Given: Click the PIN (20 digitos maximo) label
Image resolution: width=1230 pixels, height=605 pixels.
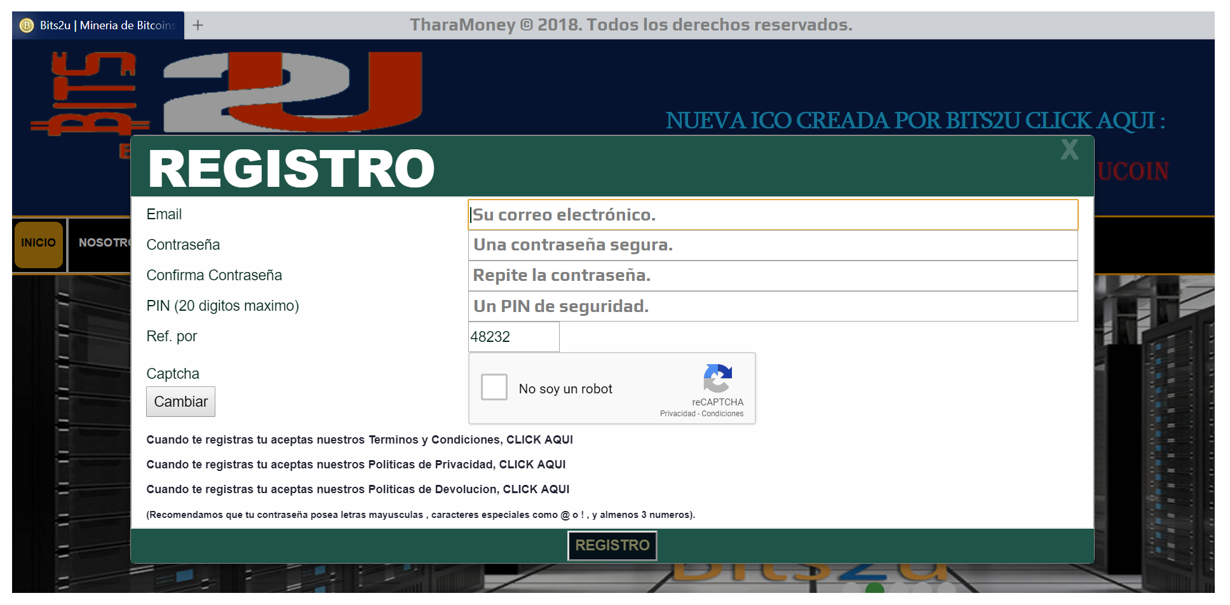Looking at the screenshot, I should click(222, 306).
